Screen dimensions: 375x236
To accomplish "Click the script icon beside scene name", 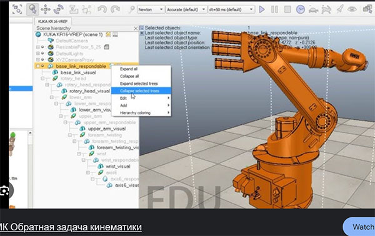I will pyautogui.click(x=108, y=34).
